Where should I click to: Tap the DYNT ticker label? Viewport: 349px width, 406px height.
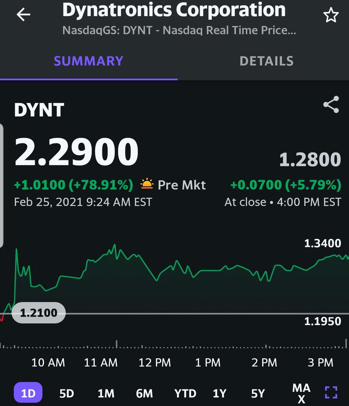coord(39,110)
